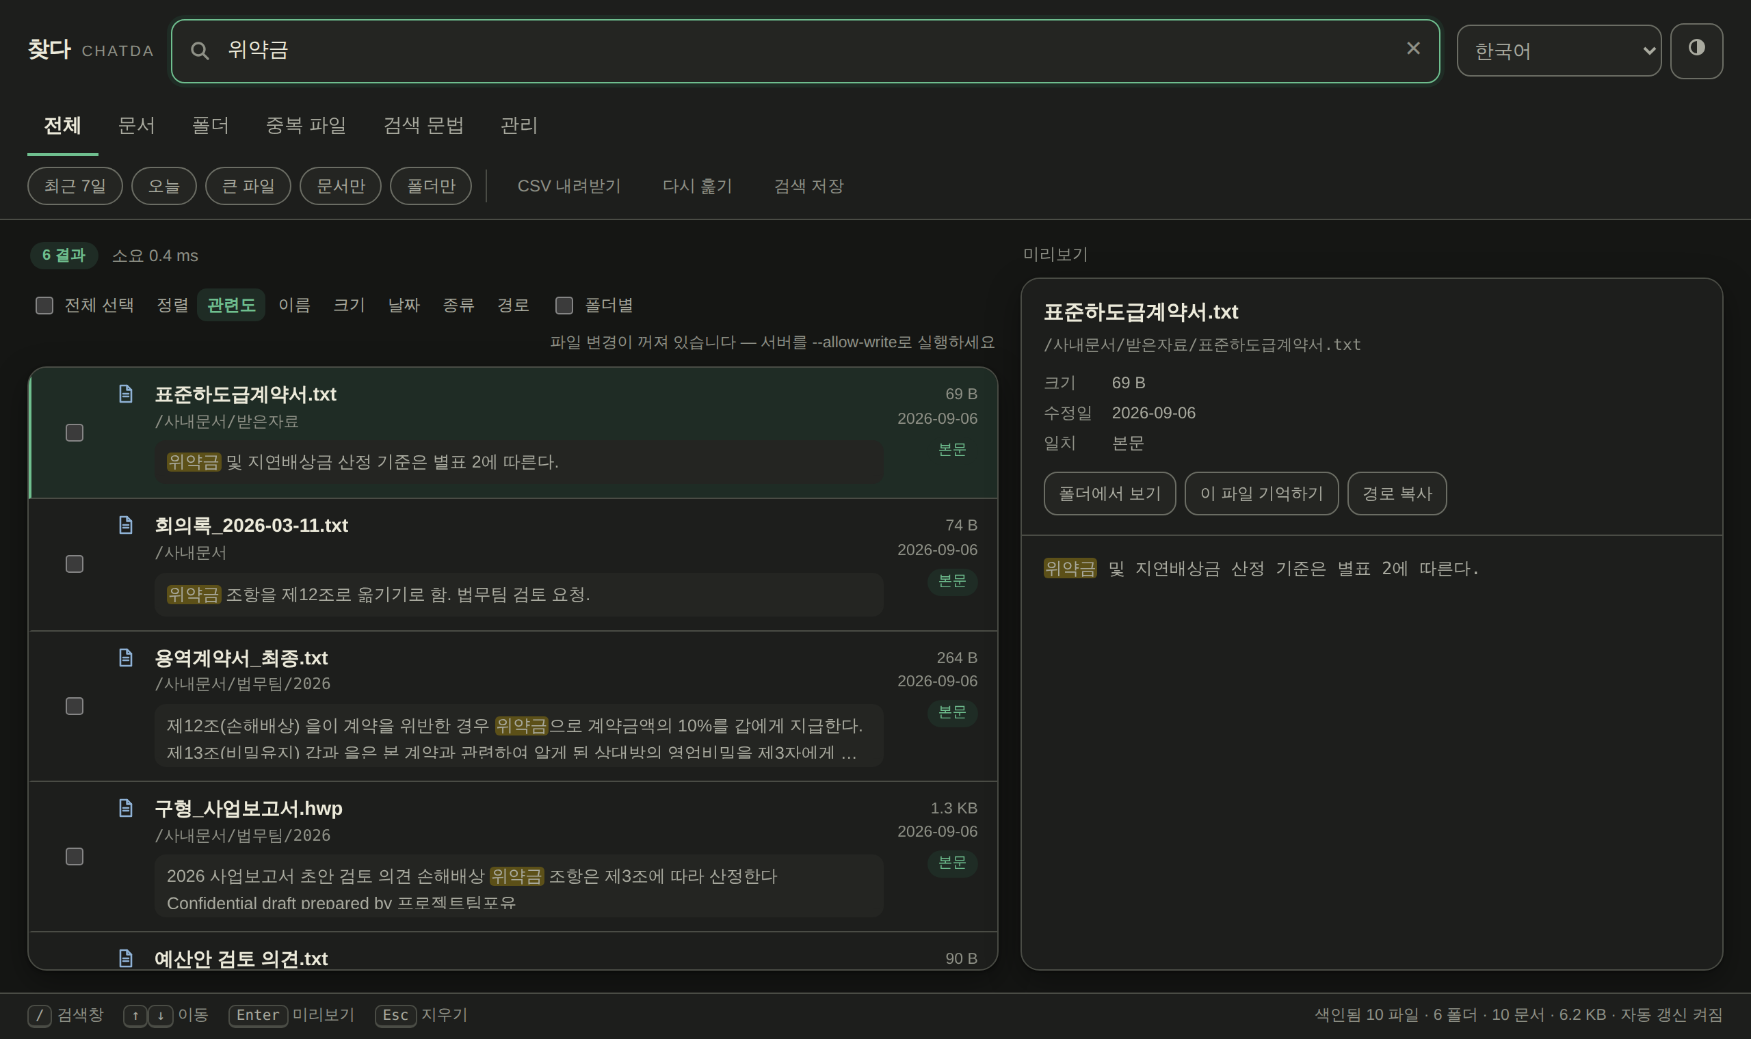Sort results by 크기
The width and height of the screenshot is (1751, 1039).
pos(349,306)
